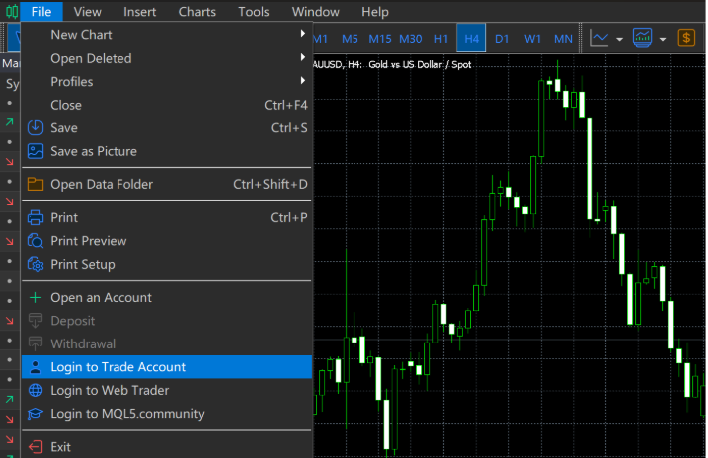Click the orange dollar sign toolbar icon
The width and height of the screenshot is (708, 458).
[x=686, y=38]
